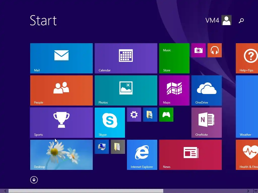Open the Music headphones tile
Viewport: 258px width, 193px height.
coord(215,50)
